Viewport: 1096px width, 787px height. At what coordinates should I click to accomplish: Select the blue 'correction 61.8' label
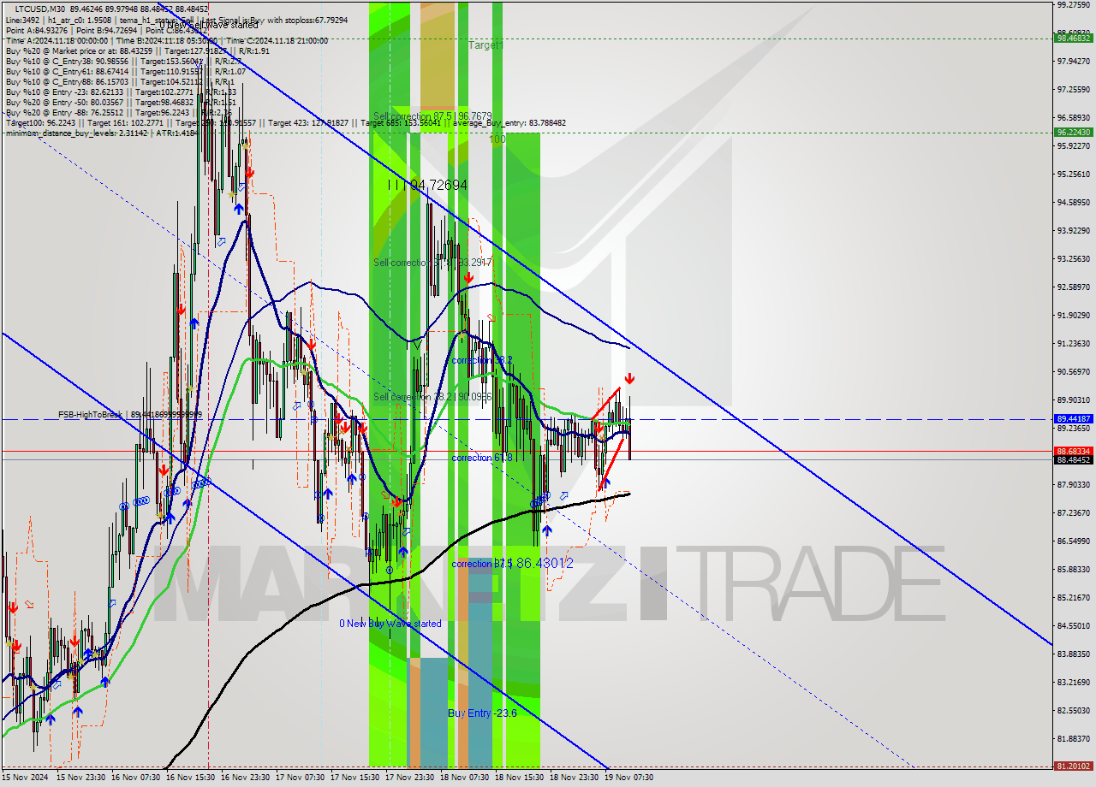[482, 458]
